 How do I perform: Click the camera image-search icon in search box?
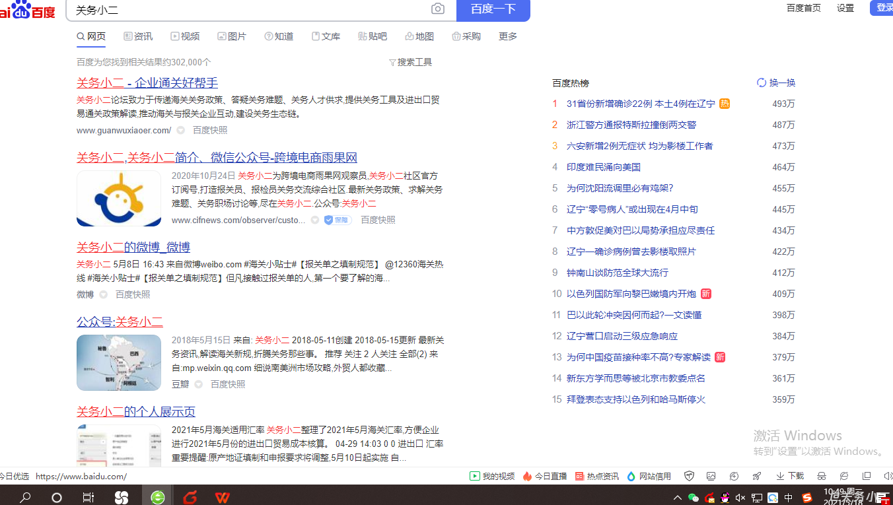pos(438,9)
